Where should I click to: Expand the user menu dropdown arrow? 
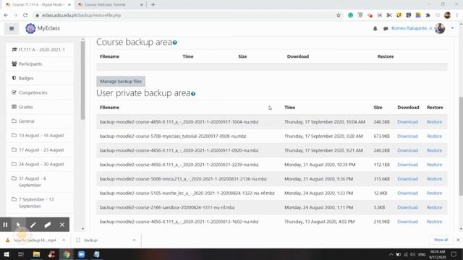coord(452,28)
